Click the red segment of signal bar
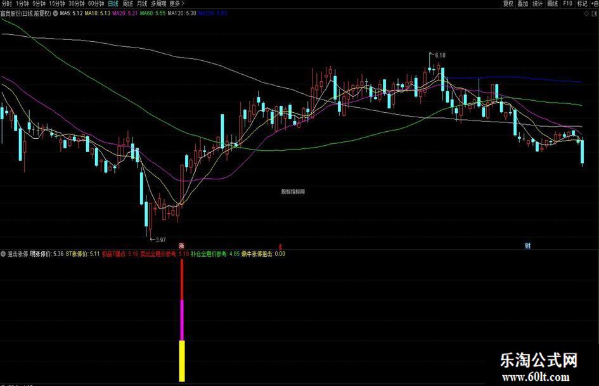599x386 pixels. (182, 280)
